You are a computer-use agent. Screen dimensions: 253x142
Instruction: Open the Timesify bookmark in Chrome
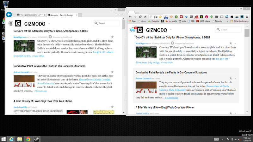[217, 21]
